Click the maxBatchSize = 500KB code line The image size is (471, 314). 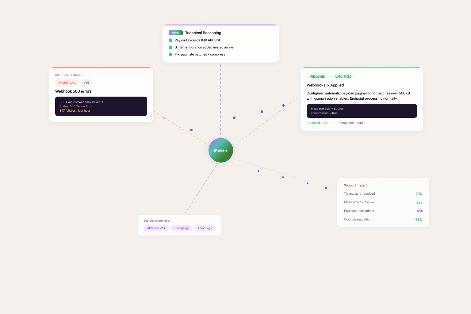point(327,109)
